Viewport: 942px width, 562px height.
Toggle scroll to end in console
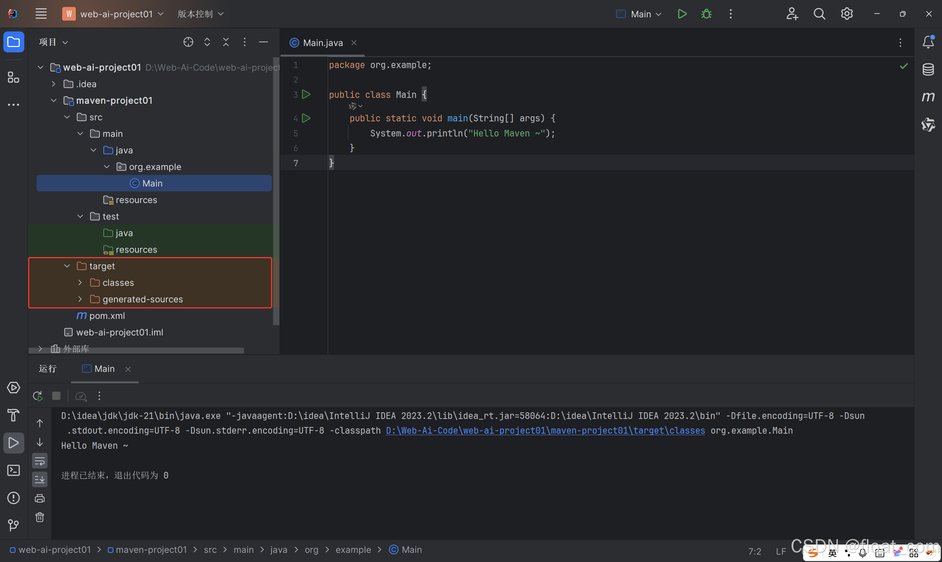pyautogui.click(x=40, y=480)
